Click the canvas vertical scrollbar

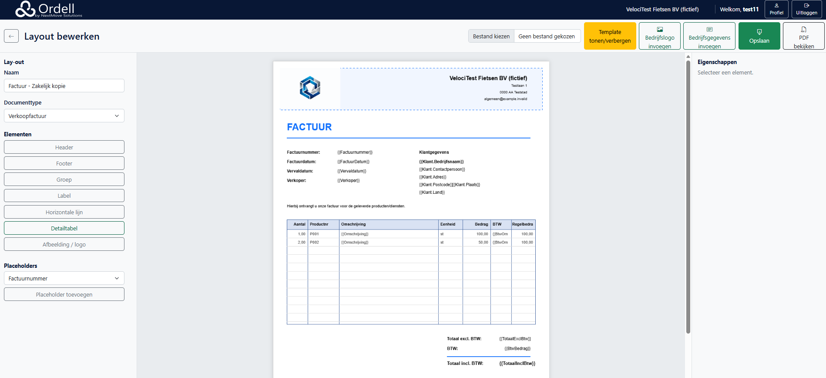[688, 196]
